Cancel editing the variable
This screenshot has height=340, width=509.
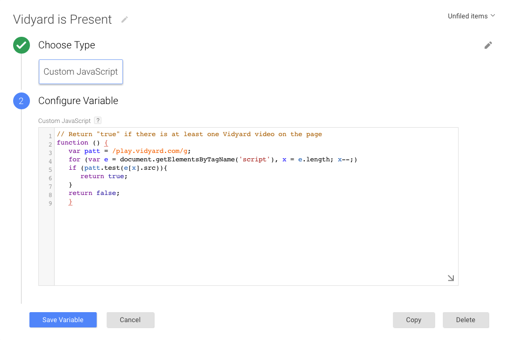[130, 320]
